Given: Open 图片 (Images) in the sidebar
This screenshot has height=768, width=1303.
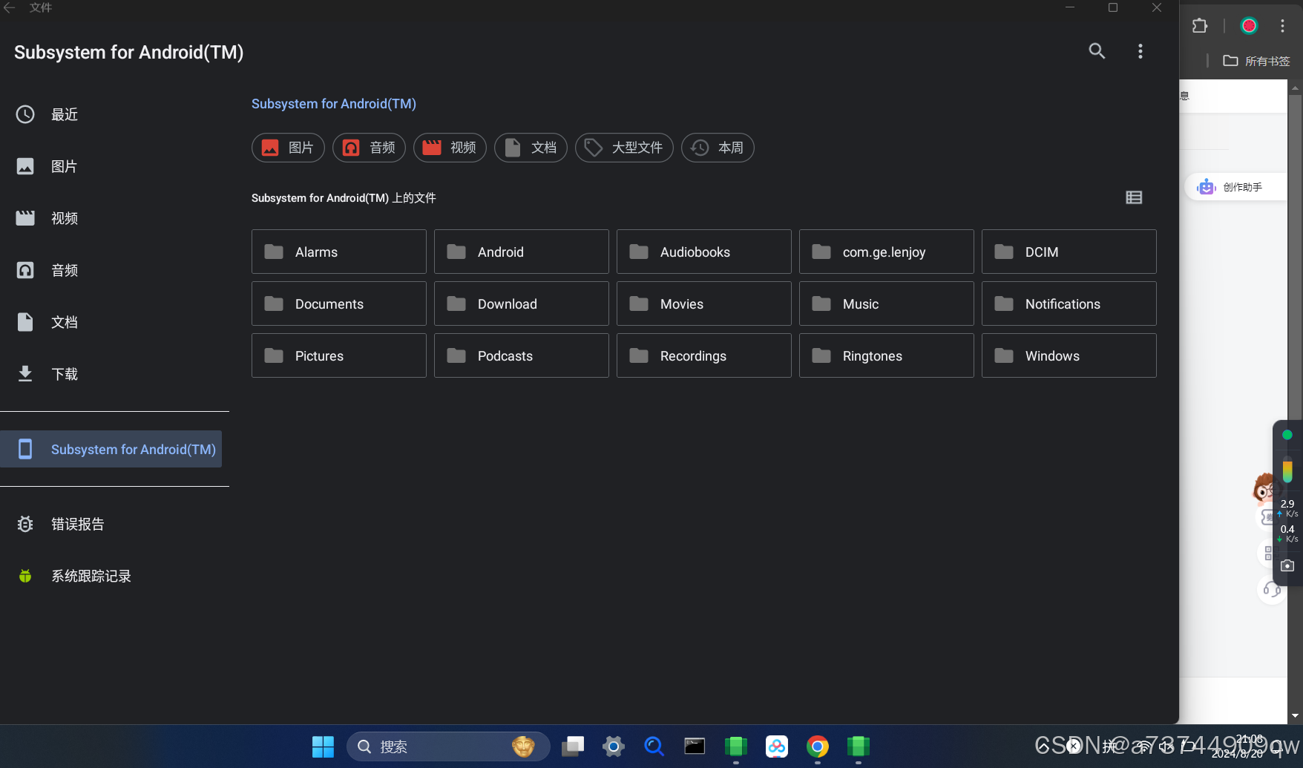Looking at the screenshot, I should pos(114,166).
